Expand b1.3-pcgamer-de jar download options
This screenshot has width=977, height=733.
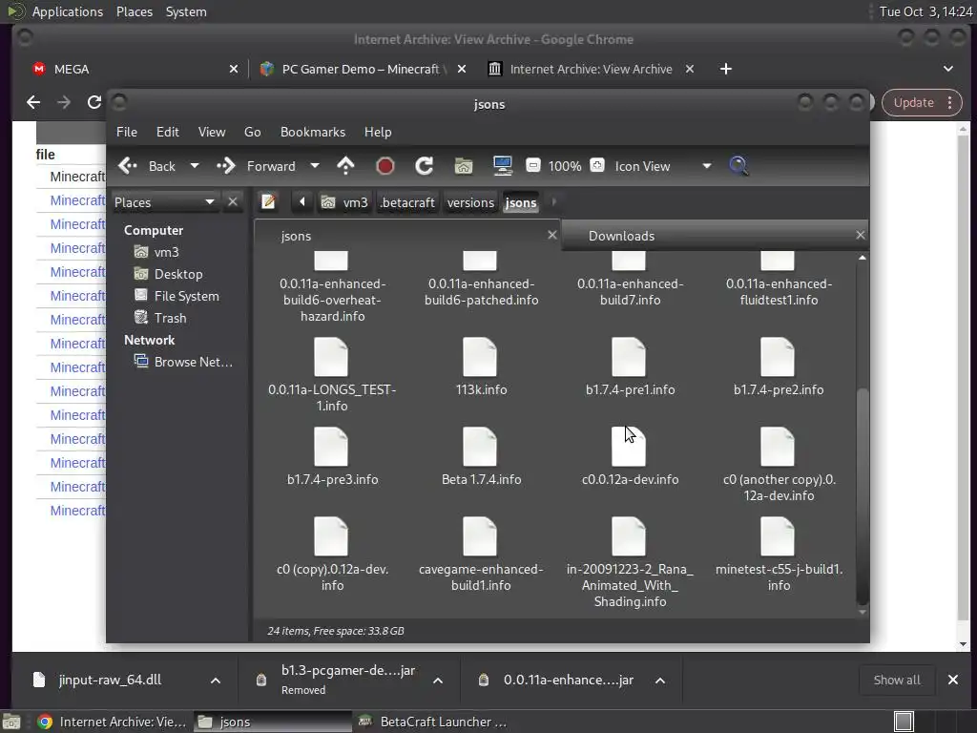tap(438, 680)
